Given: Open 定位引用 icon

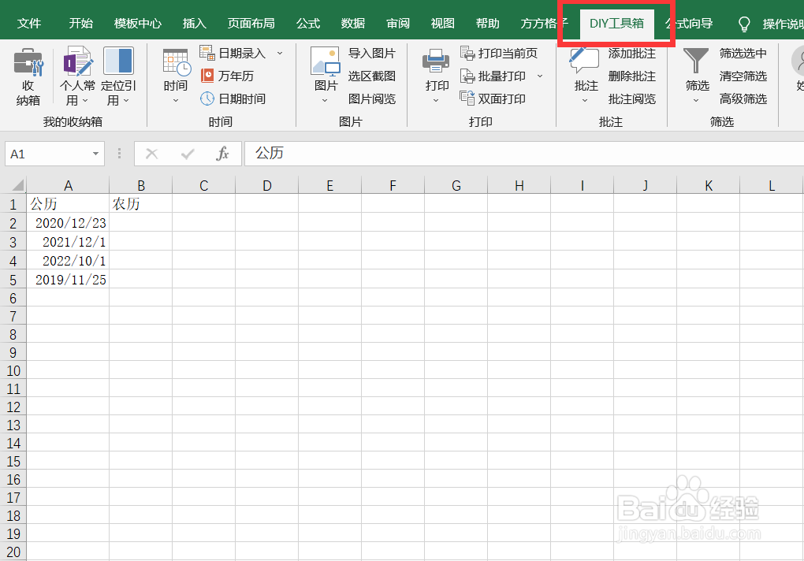Looking at the screenshot, I should pos(118,61).
